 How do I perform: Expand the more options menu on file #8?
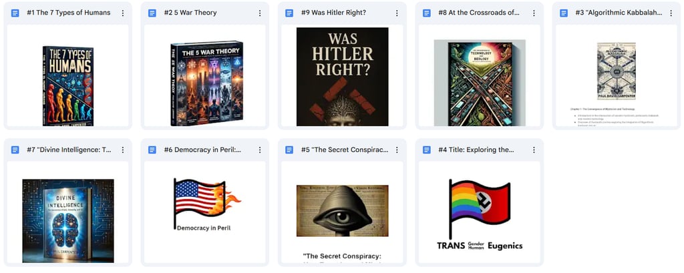(534, 13)
